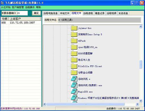Click the file list scroll down arrow

click(141, 101)
